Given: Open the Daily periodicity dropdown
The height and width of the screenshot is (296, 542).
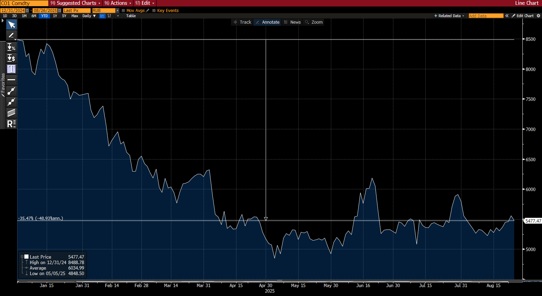Looking at the screenshot, I should click(x=89, y=16).
